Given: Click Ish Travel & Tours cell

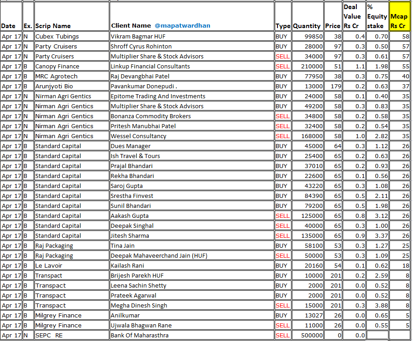Looking at the screenshot, I should [x=192, y=156].
